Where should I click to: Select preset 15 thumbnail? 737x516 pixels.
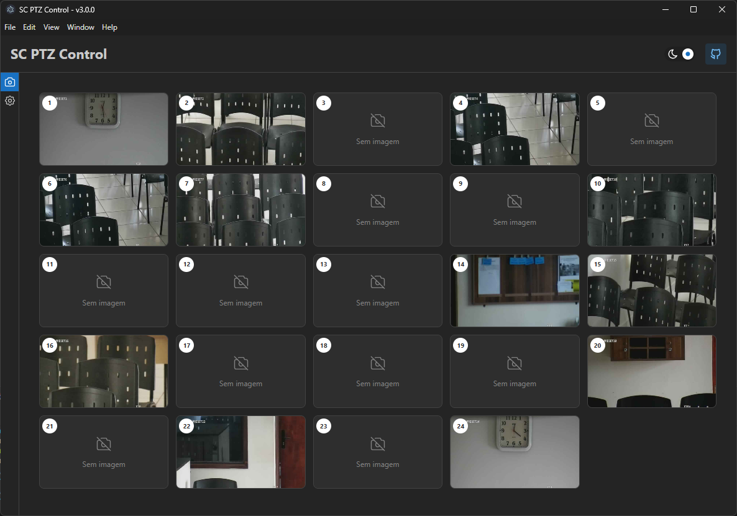[x=651, y=291]
